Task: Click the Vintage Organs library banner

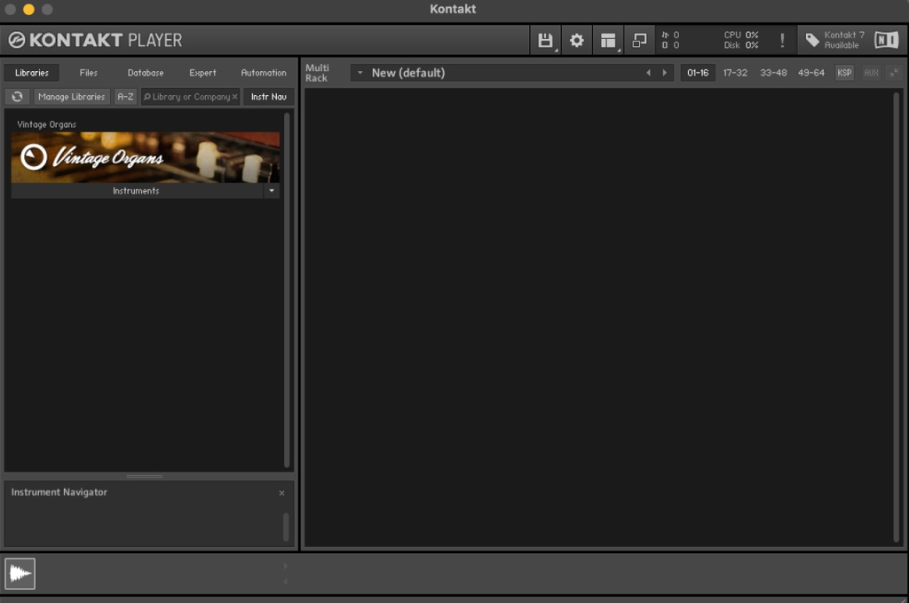Action: pos(146,158)
